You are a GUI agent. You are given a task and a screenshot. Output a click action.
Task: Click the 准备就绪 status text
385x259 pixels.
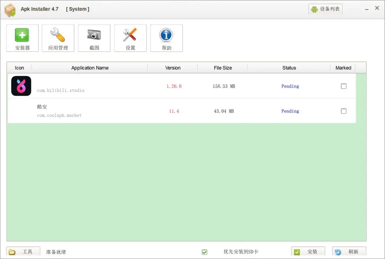[x=56, y=252]
